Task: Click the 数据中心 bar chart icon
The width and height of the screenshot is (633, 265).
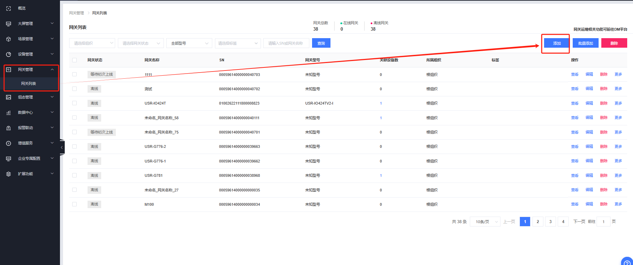Action: coord(9,112)
